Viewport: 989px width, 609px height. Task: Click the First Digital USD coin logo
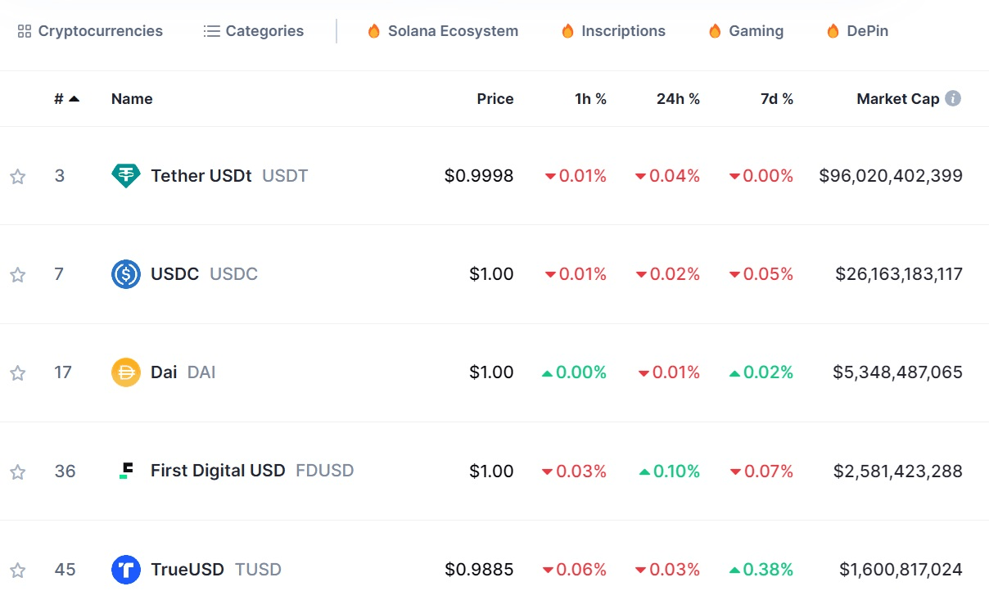click(125, 471)
